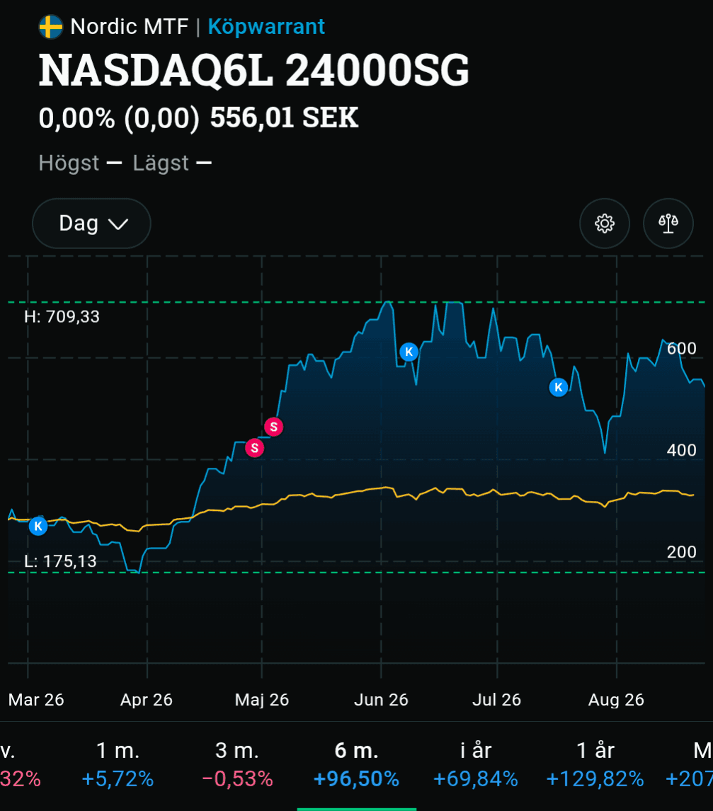The width and height of the screenshot is (713, 811).
Task: Select the 1 år period tab
Action: [595, 764]
